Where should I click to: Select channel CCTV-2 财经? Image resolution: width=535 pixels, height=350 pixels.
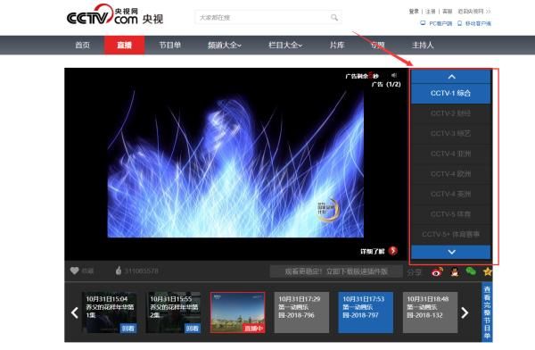tap(451, 113)
